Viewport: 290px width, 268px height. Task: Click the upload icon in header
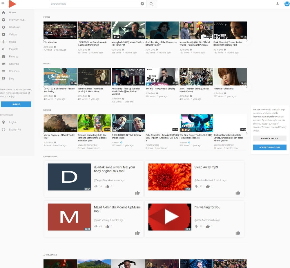click(x=278, y=3)
